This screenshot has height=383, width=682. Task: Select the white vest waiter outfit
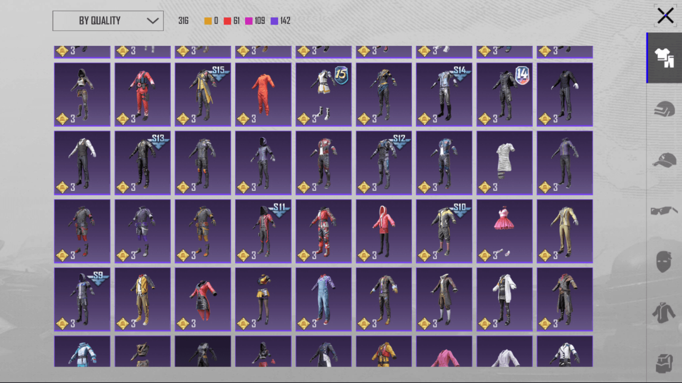(x=82, y=163)
